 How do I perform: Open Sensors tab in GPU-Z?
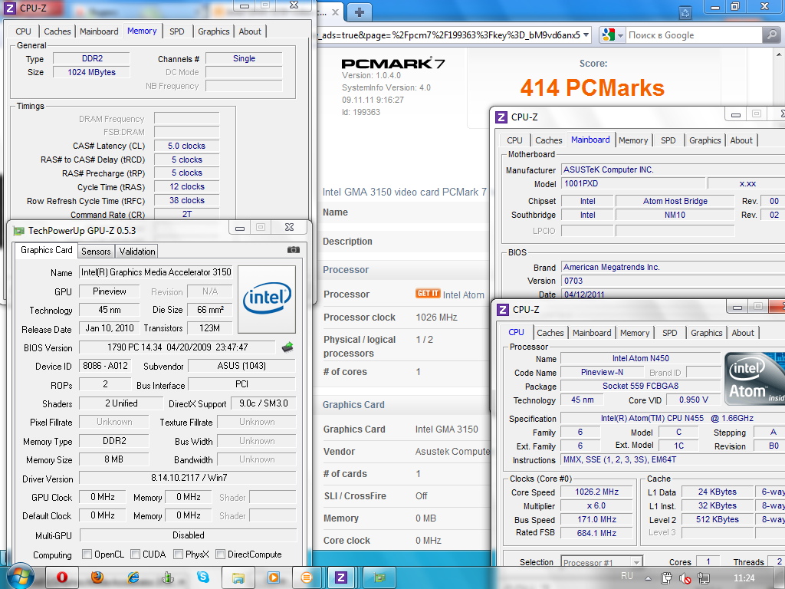96,251
